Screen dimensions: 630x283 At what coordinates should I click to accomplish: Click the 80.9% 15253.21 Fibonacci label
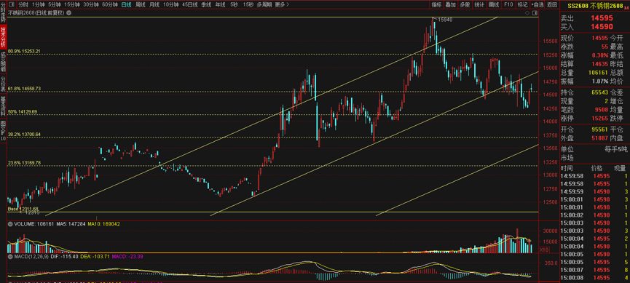coord(24,52)
